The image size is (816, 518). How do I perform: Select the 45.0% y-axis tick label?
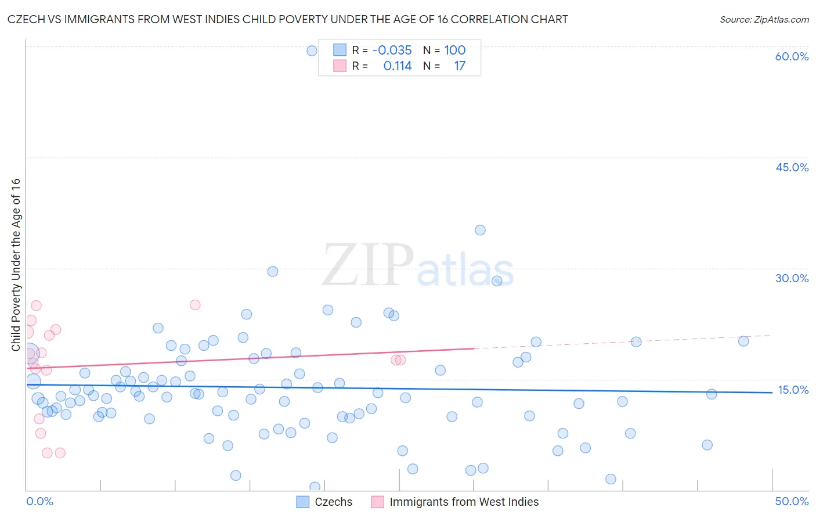coord(792,167)
